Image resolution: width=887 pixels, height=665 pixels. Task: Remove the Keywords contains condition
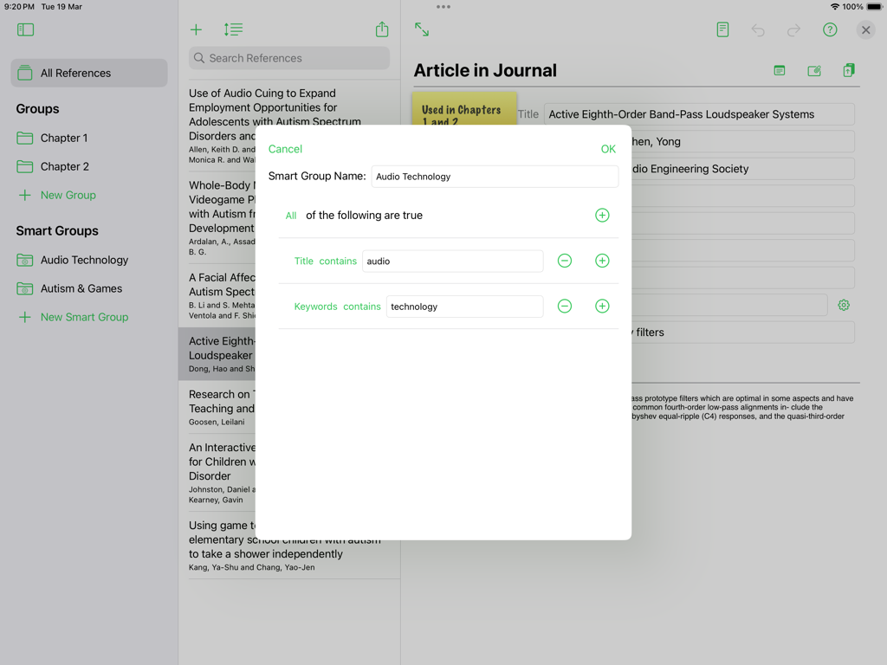point(564,306)
